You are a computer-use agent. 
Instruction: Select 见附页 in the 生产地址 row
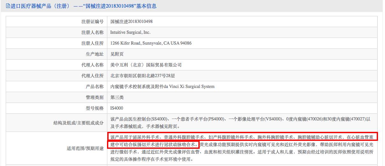coord(117,54)
